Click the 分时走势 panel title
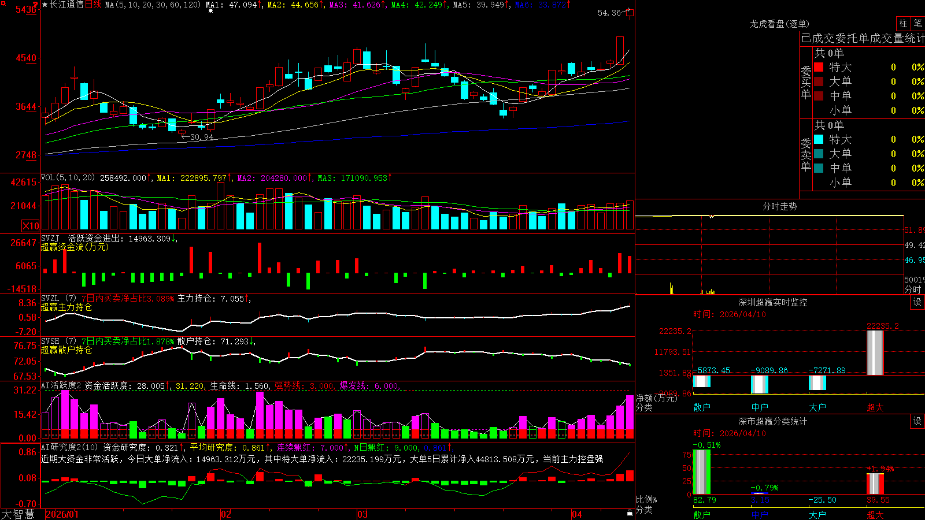The width and height of the screenshot is (925, 520). click(779, 206)
